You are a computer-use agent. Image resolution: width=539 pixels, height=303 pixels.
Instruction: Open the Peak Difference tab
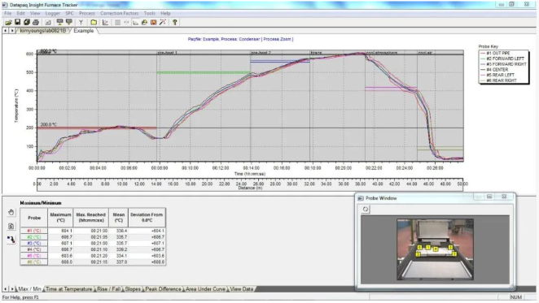coord(163,289)
